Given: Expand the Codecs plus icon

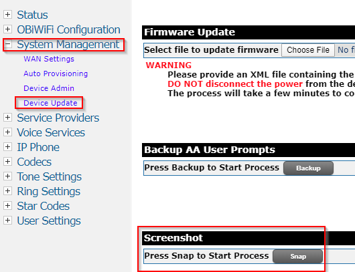Looking at the screenshot, I should pyautogui.click(x=7, y=161).
